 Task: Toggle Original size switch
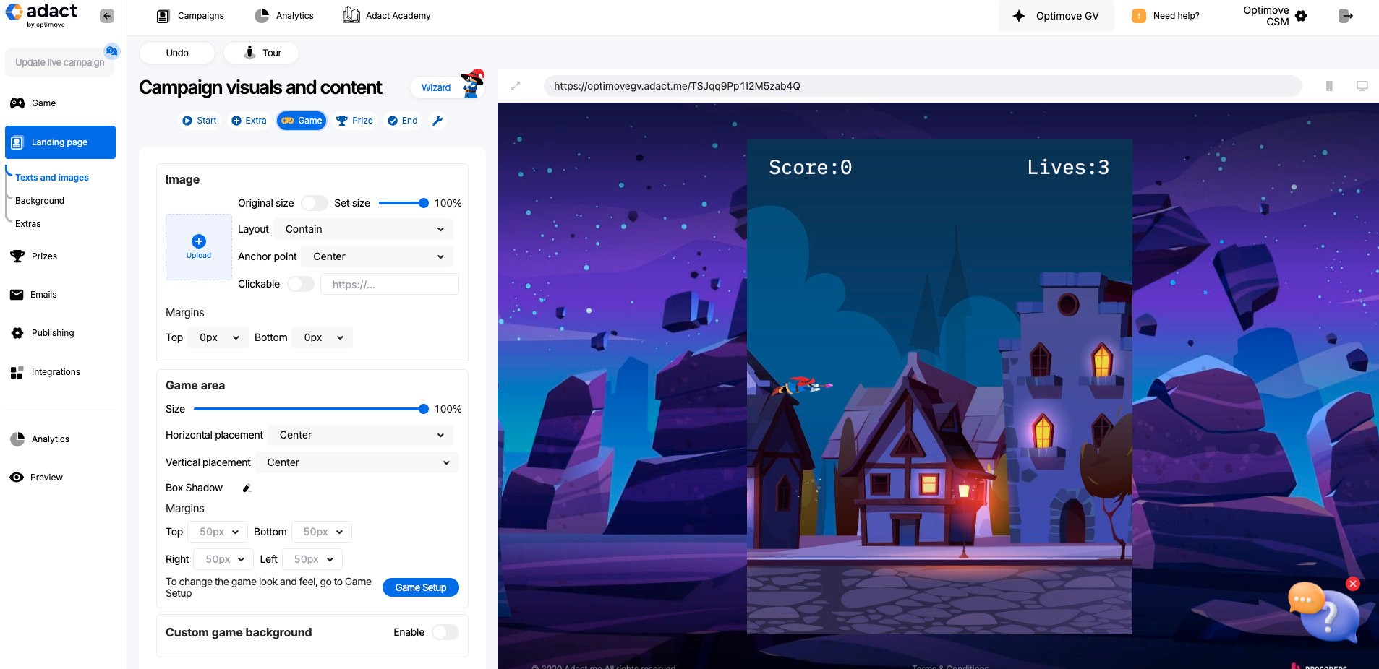[314, 203]
